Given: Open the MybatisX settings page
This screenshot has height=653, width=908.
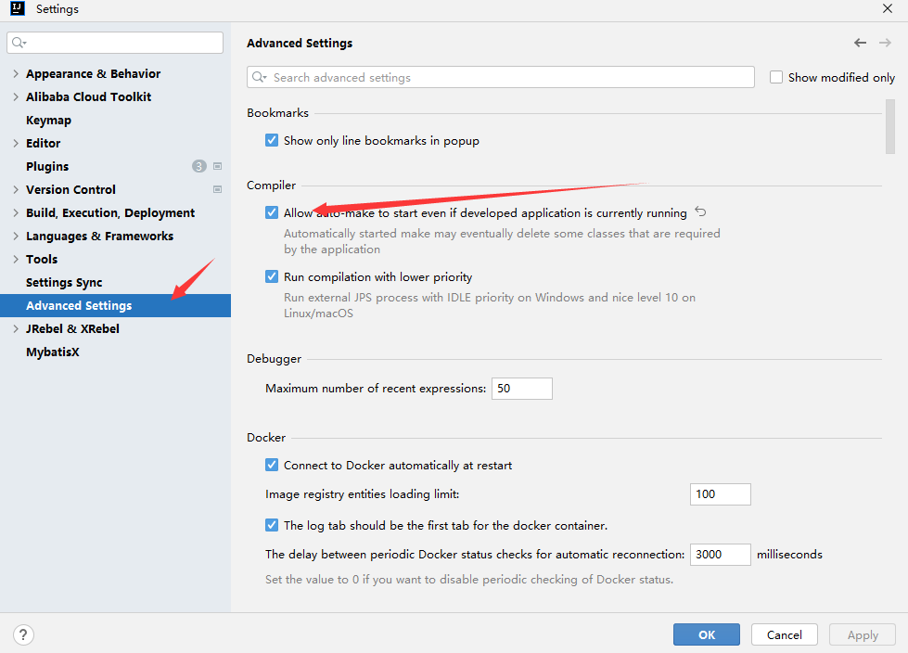Looking at the screenshot, I should coord(53,352).
